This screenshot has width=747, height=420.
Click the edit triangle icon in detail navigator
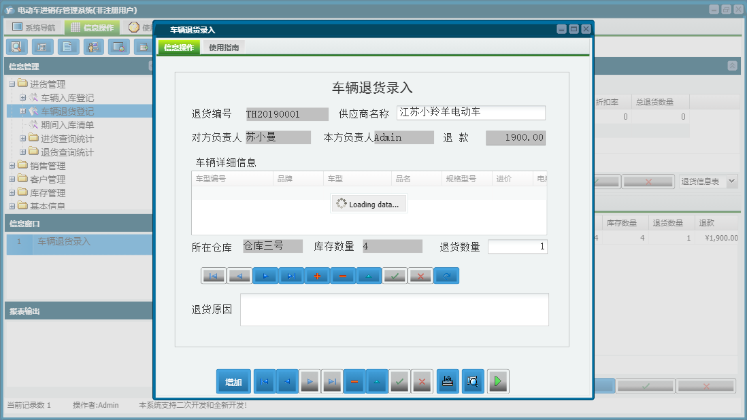point(369,276)
